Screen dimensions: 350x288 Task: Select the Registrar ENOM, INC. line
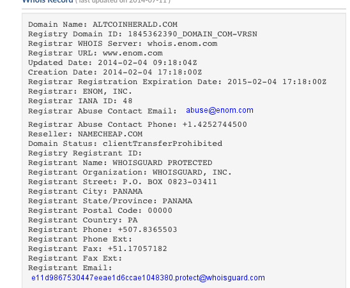(x=80, y=91)
